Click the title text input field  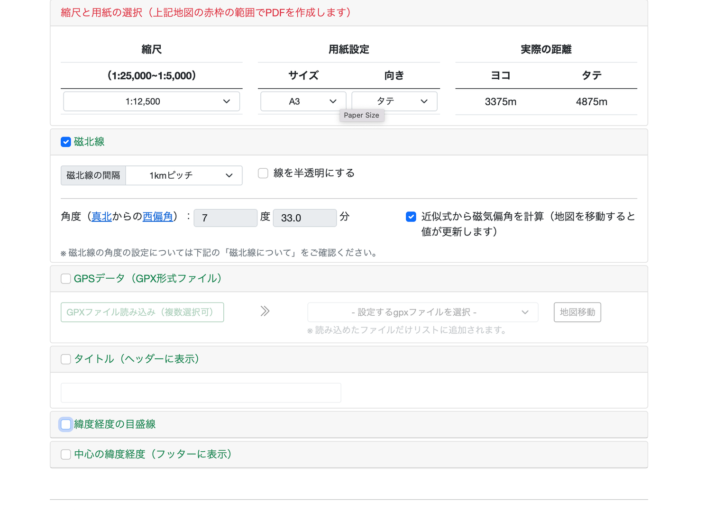pyautogui.click(x=201, y=393)
